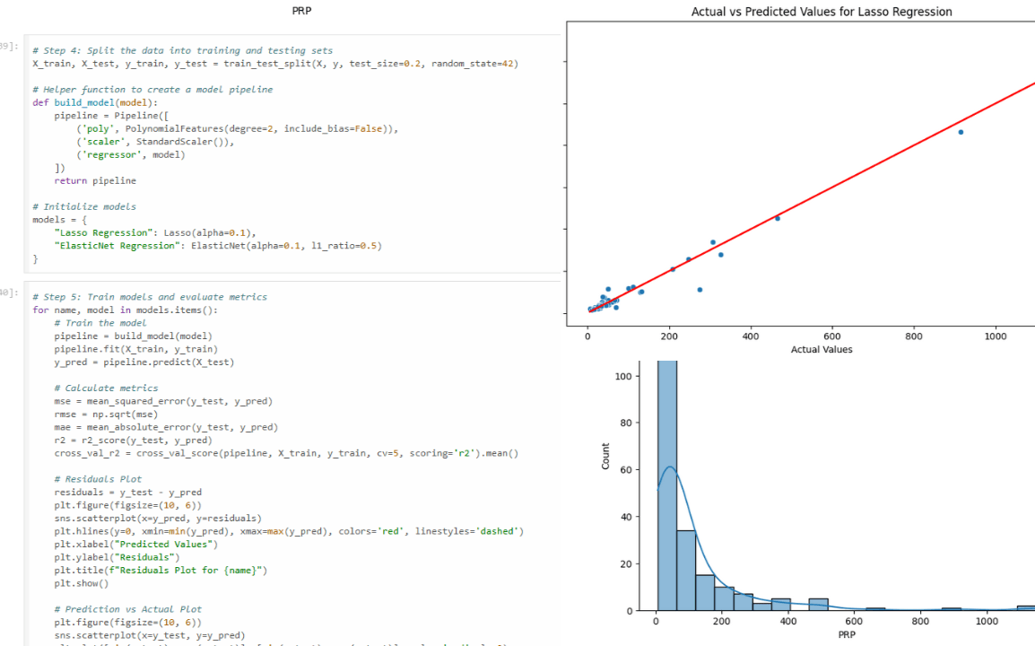Click the 'pipeline = Pipeline([' line
This screenshot has width=1035, height=646.
coord(111,116)
